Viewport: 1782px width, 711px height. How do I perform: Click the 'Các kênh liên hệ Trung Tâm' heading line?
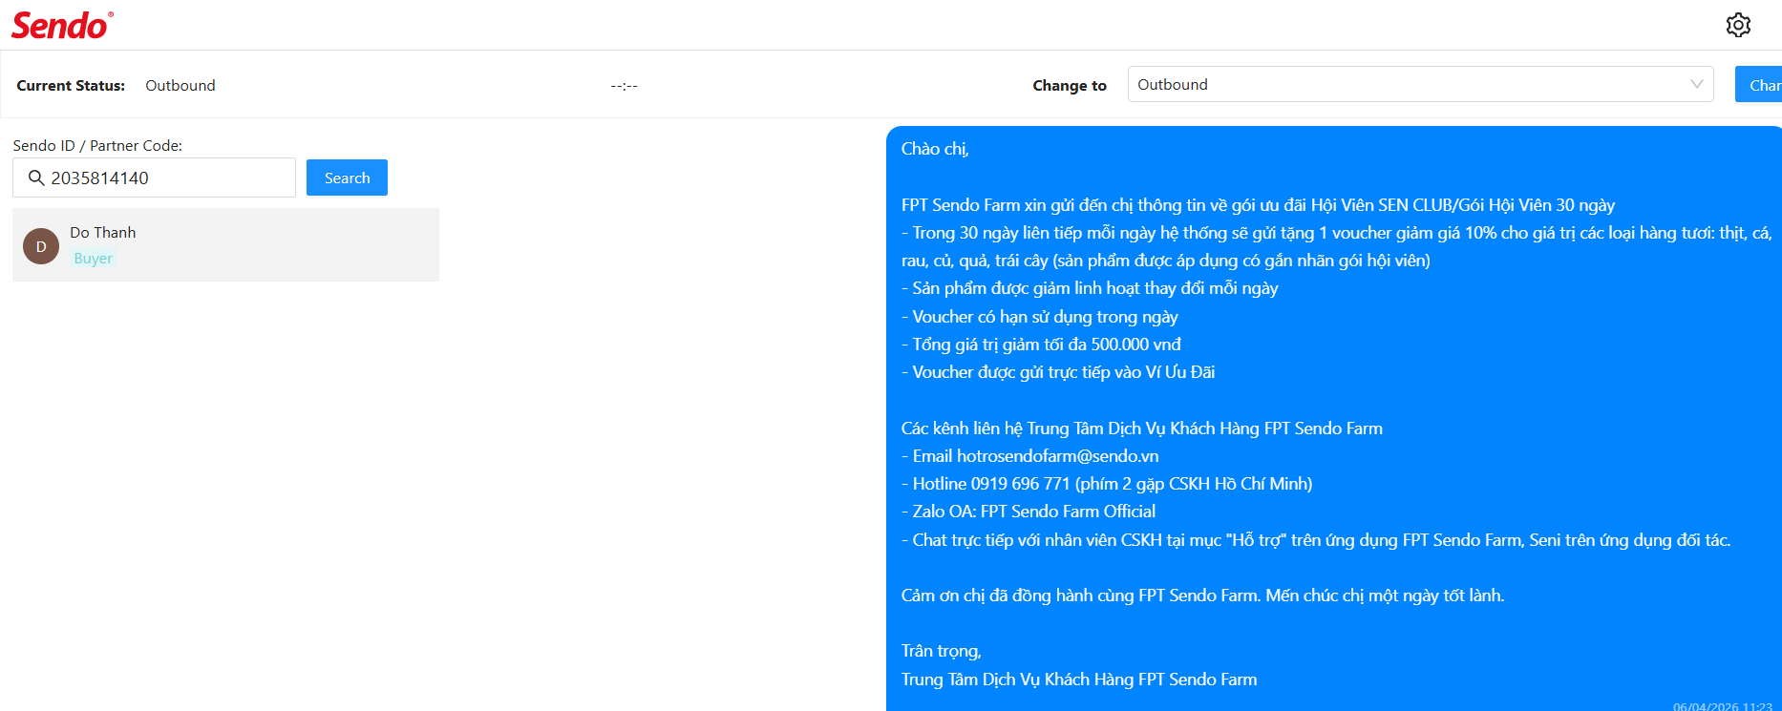pos(1142,429)
